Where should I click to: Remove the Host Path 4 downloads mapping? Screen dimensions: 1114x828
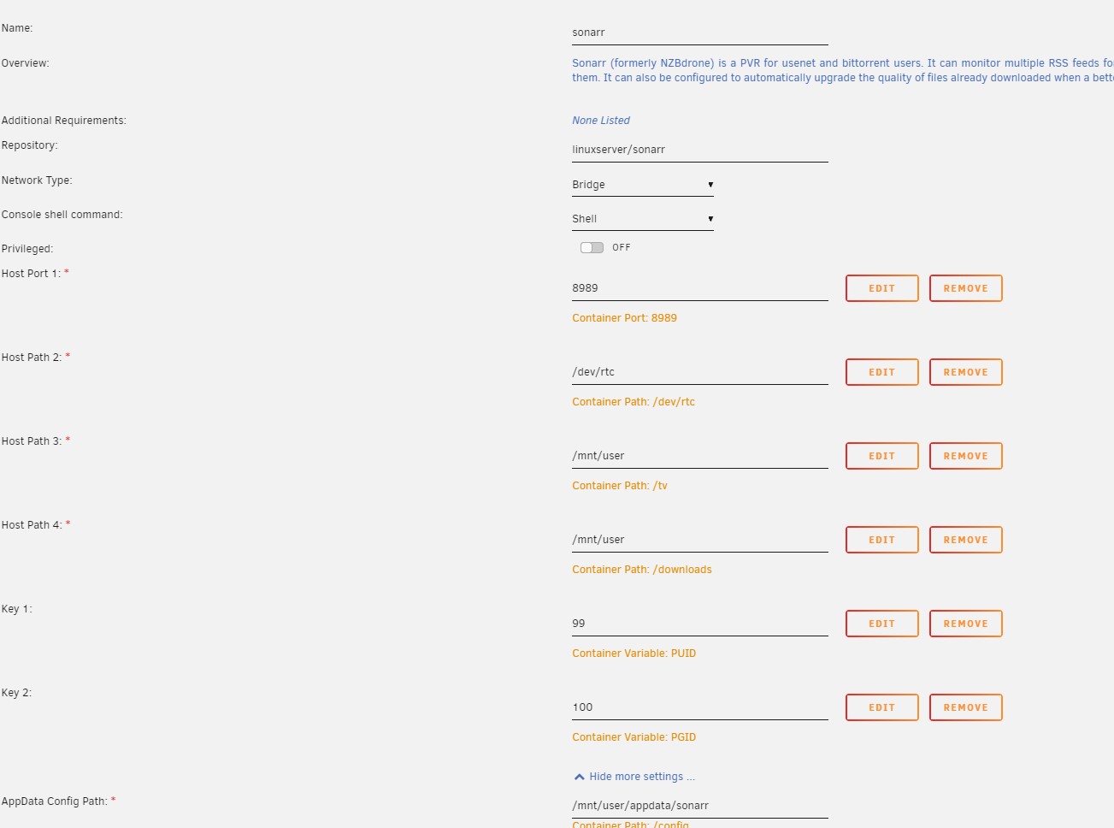965,540
